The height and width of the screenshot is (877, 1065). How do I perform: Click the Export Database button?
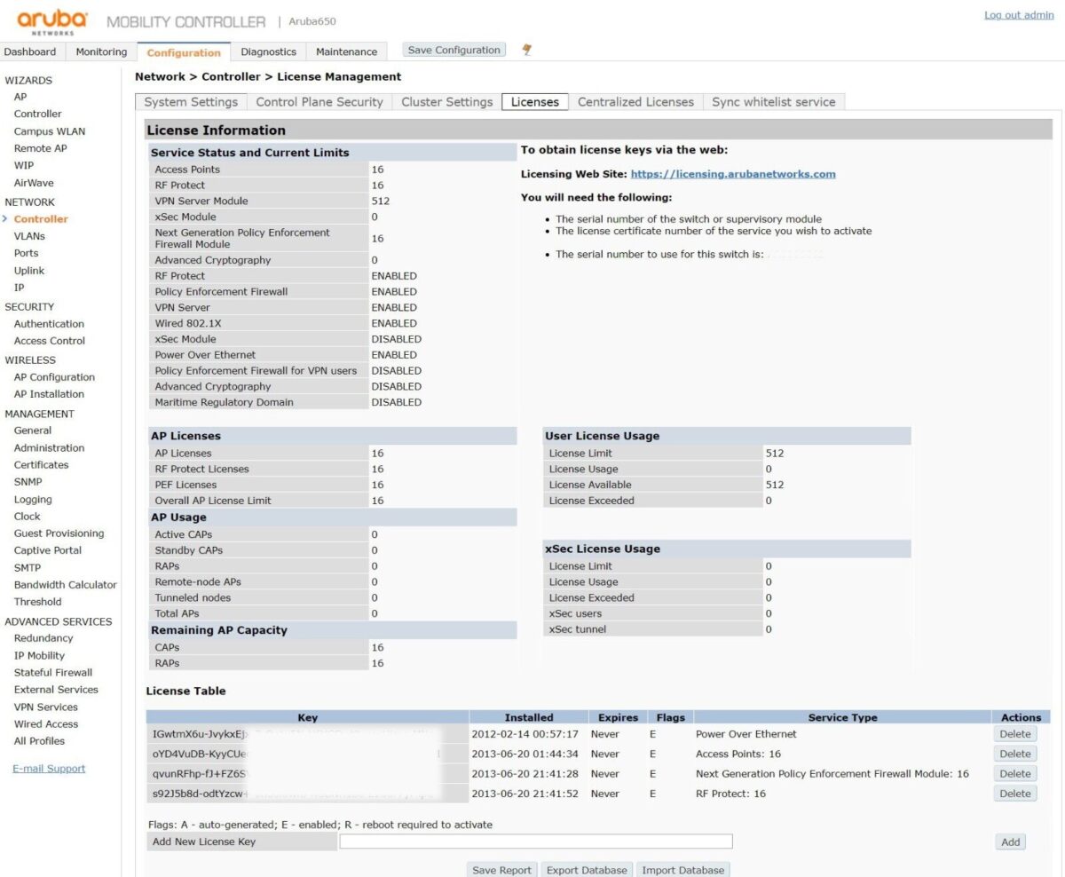586,870
